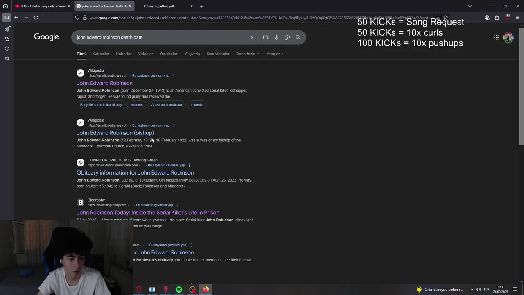Open the Firefox application menu
524x295 pixels.
(x=517, y=18)
